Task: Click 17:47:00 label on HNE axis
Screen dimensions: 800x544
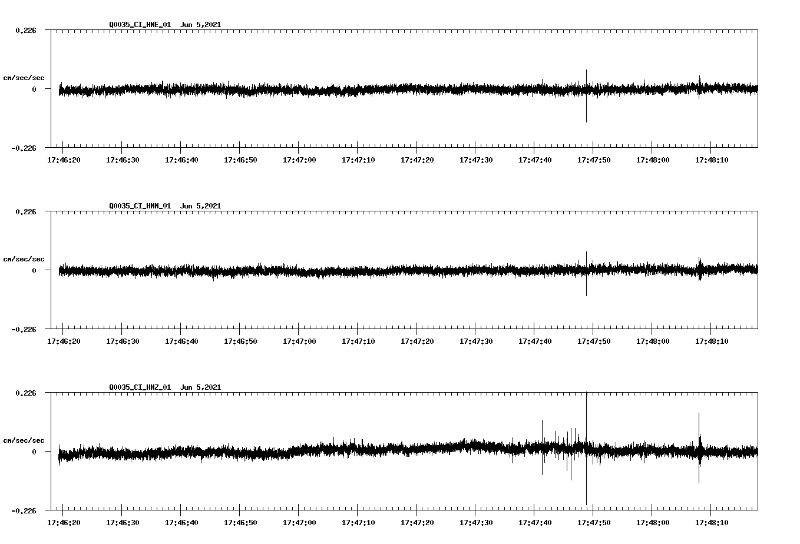Action: tap(299, 160)
